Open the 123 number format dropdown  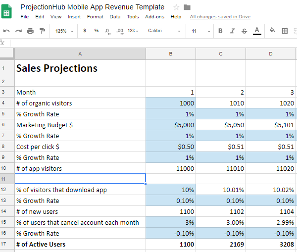pyautogui.click(x=133, y=31)
